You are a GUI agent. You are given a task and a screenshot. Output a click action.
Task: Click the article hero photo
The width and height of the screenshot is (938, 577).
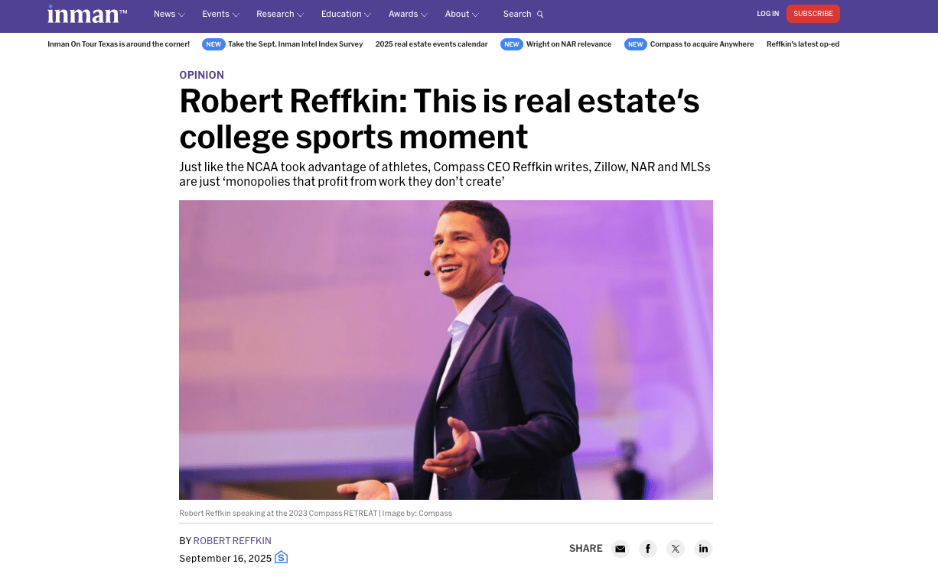(x=446, y=350)
